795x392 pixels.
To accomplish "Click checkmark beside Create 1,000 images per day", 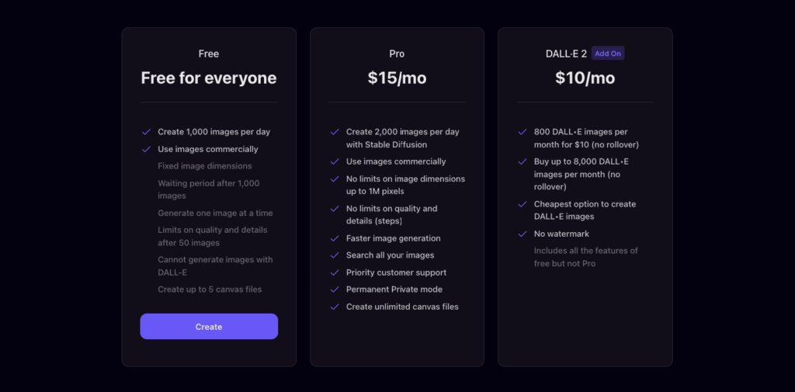I will 146,132.
